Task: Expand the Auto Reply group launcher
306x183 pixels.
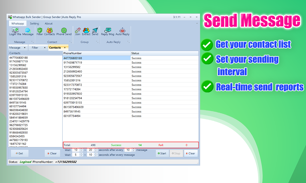Action: coord(128,42)
